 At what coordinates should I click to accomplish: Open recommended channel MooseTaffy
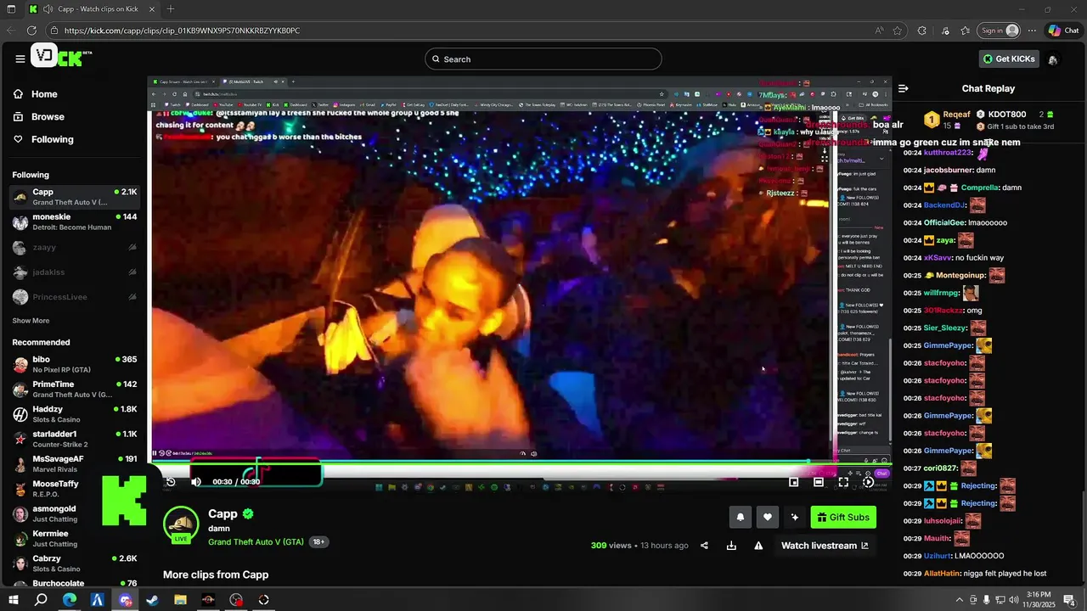pos(75,489)
